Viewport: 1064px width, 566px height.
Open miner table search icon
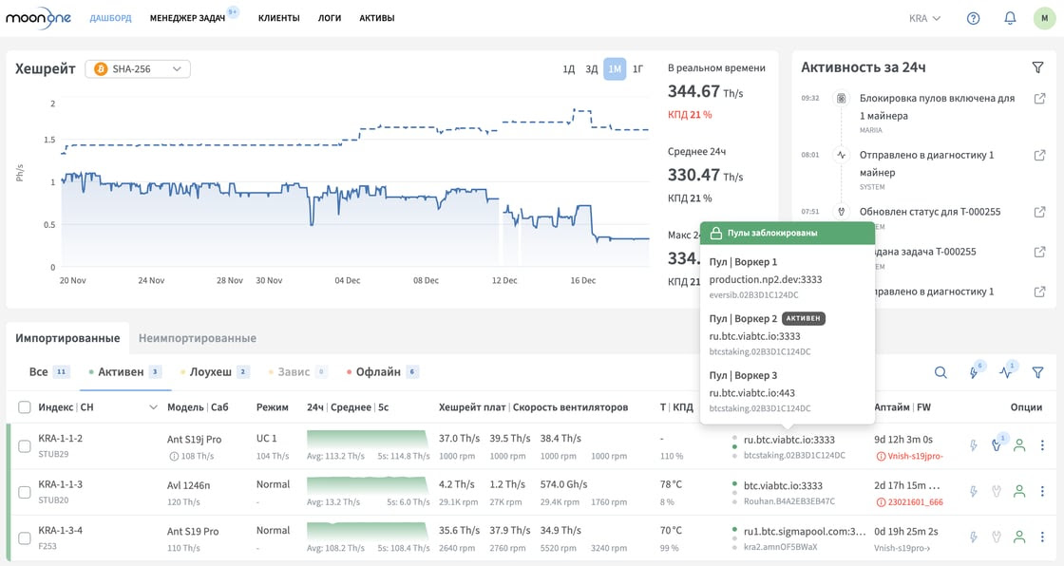click(x=940, y=372)
